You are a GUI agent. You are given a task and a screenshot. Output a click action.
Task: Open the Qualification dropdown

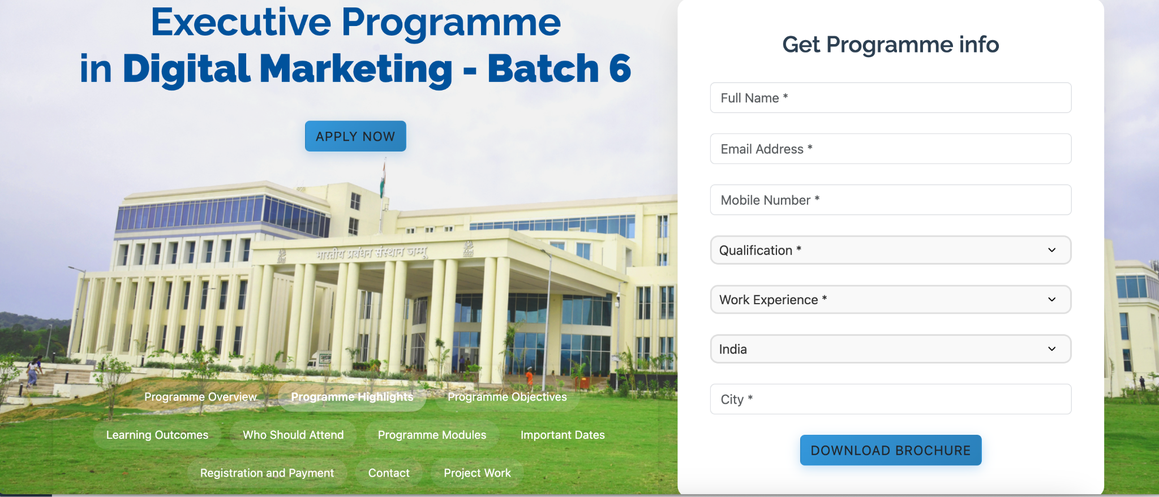[891, 250]
